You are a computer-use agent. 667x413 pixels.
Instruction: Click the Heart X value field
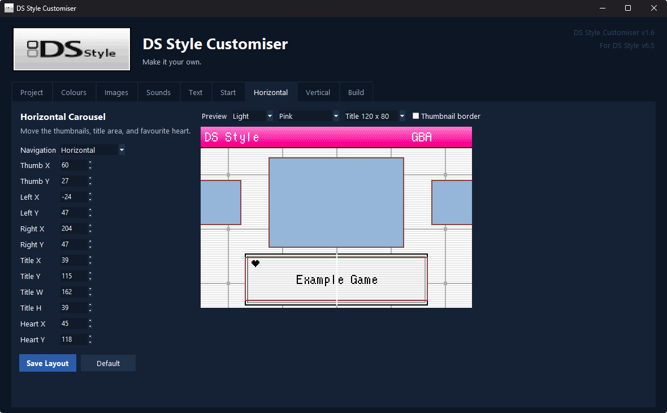(x=73, y=324)
